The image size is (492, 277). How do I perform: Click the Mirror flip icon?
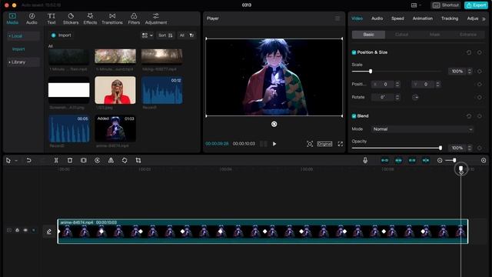pyautogui.click(x=111, y=160)
